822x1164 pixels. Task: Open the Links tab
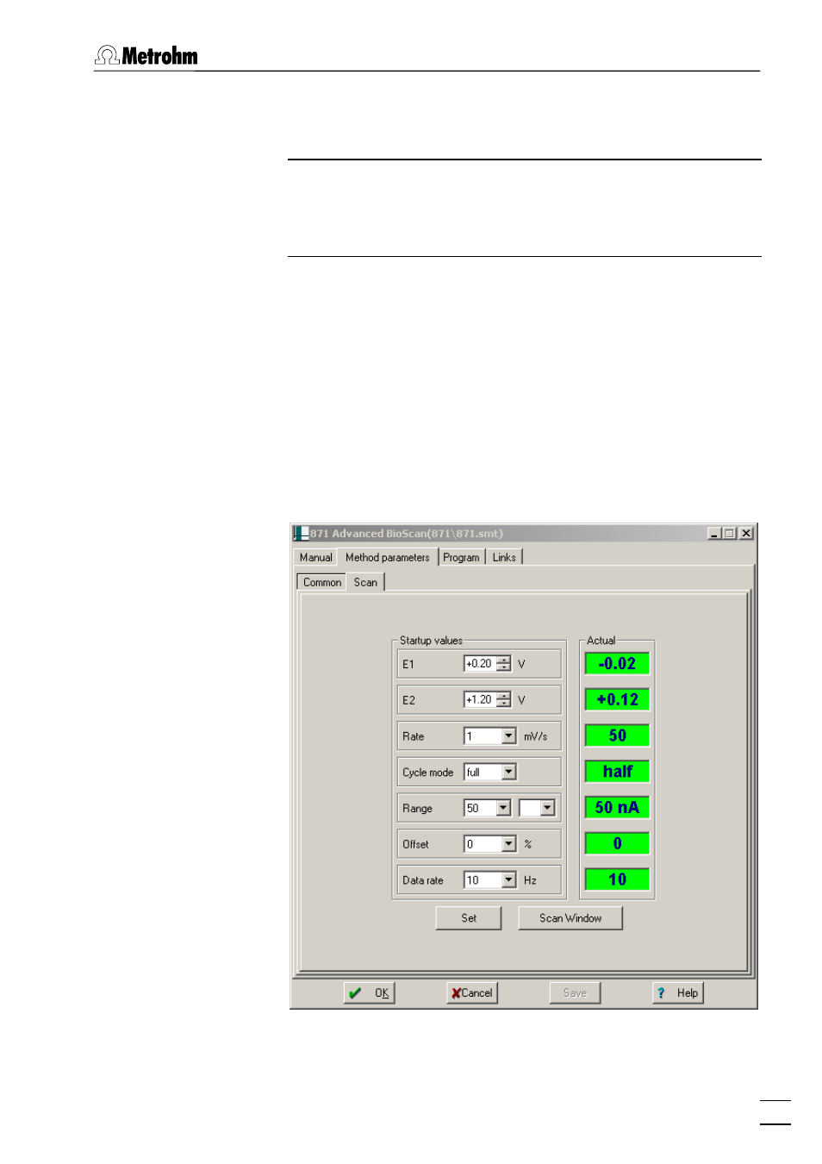(504, 557)
